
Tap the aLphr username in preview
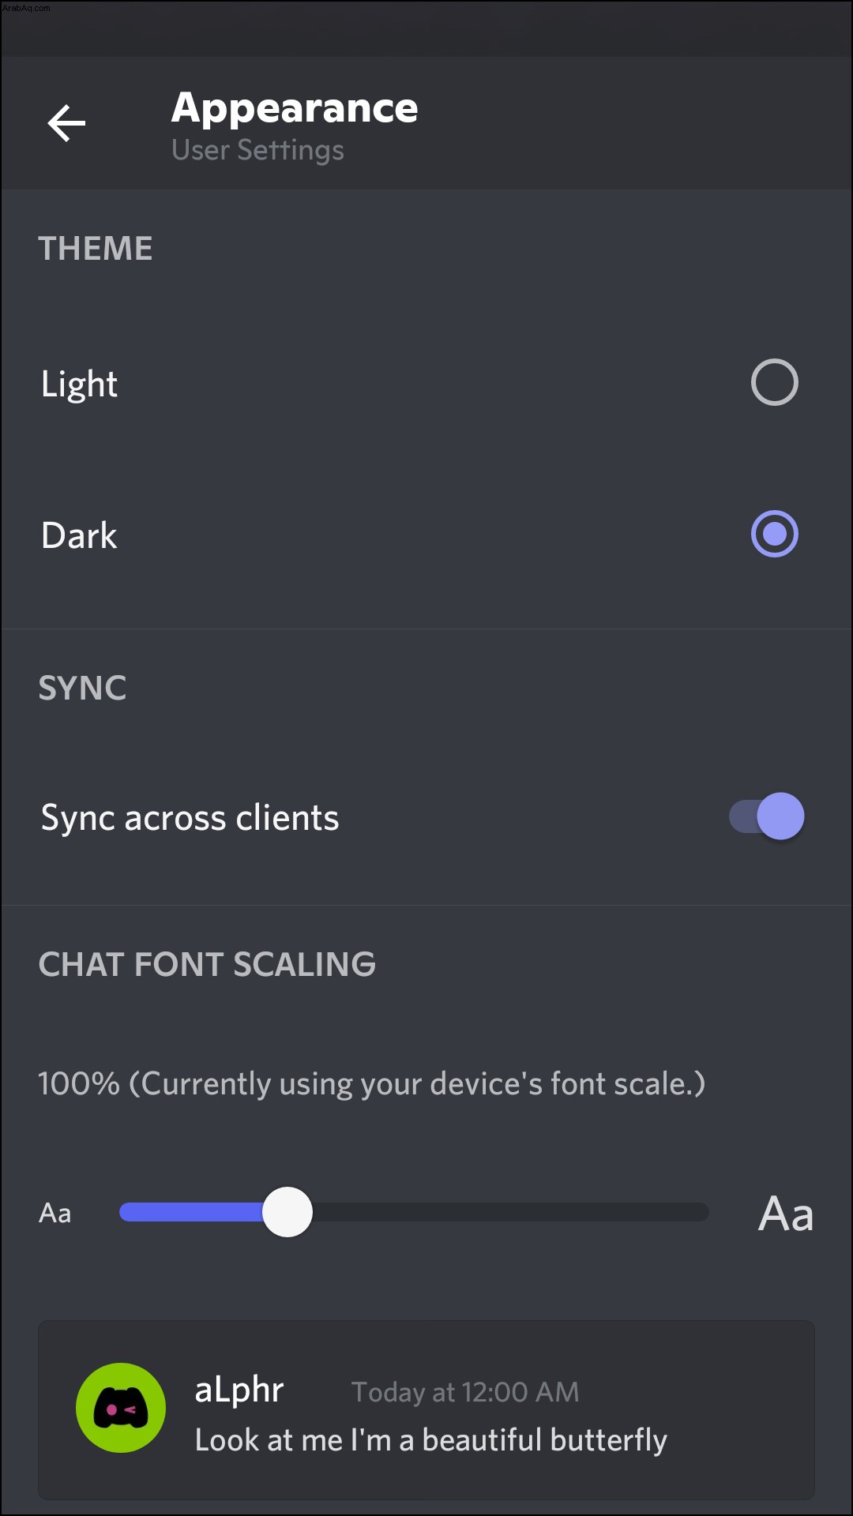(239, 1390)
